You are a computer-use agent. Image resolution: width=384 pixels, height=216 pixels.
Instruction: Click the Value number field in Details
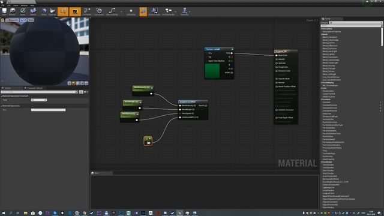38,100
